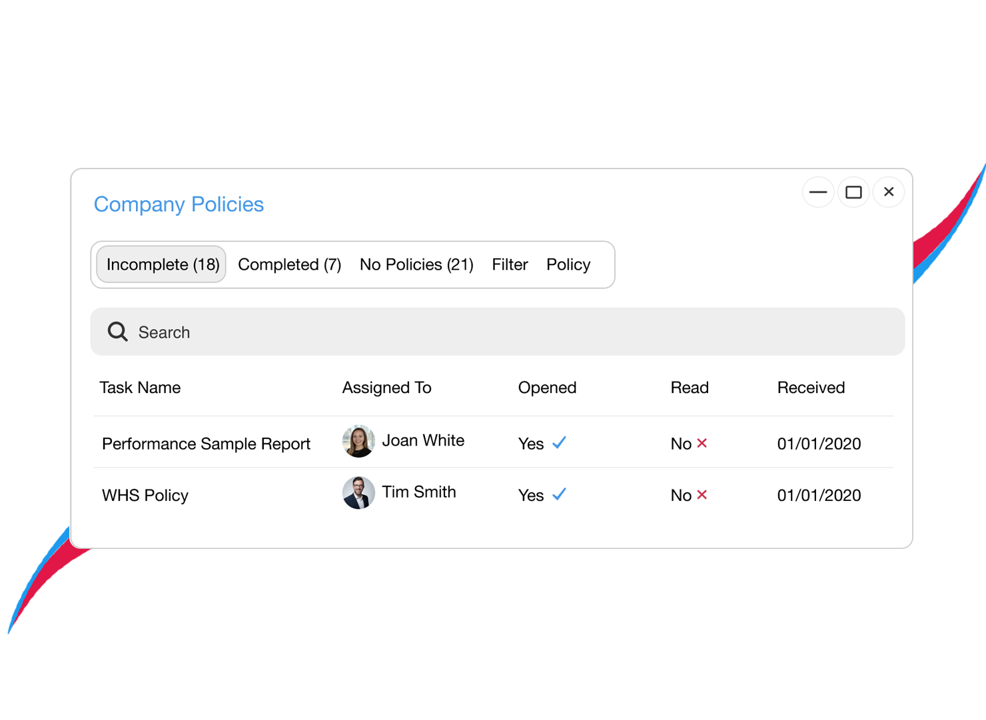Minimize the Company Policies window

pyautogui.click(x=817, y=192)
